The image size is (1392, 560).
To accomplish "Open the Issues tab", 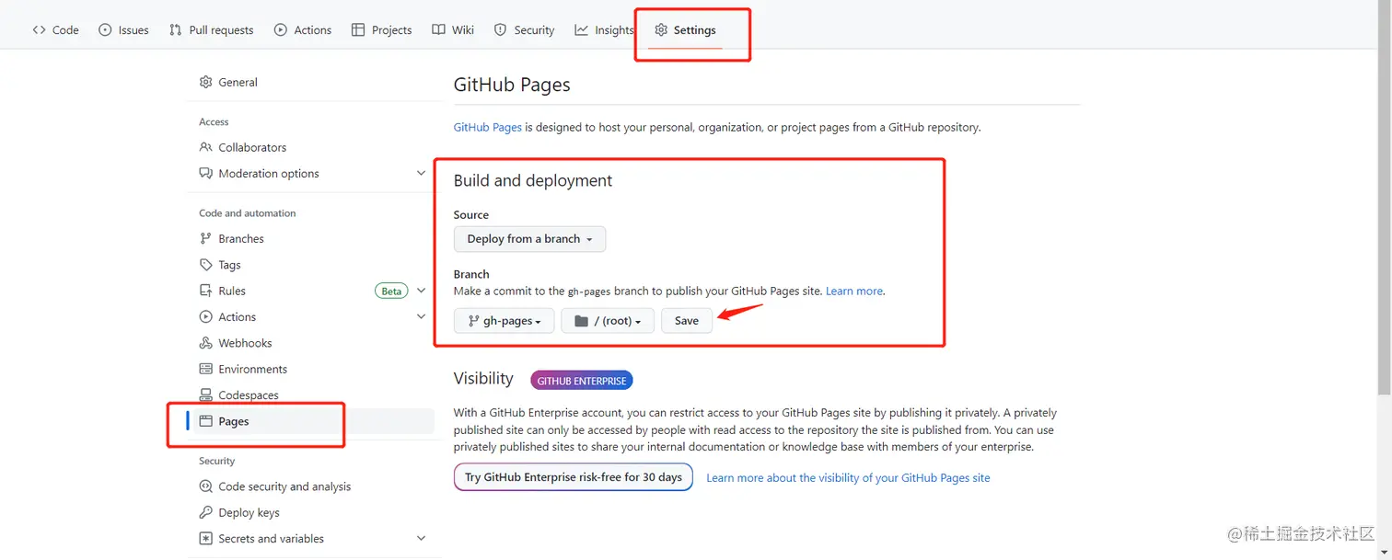I will pyautogui.click(x=123, y=29).
